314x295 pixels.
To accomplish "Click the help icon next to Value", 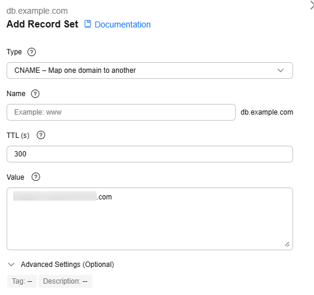I will [36, 177].
